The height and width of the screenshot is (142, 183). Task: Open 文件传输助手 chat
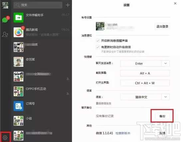pos(42,18)
